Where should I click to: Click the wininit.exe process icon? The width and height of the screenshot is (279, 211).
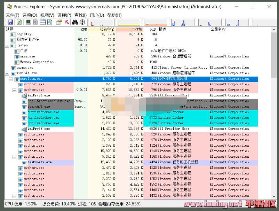pyautogui.click(x=13, y=73)
